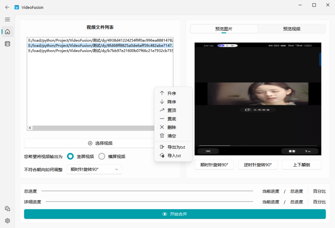
Task: Choose 升序 from the context menu
Action: [172, 93]
